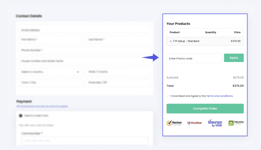The height and width of the screenshot is (150, 261).
Task: Click the First name input field
Action: 51,40
